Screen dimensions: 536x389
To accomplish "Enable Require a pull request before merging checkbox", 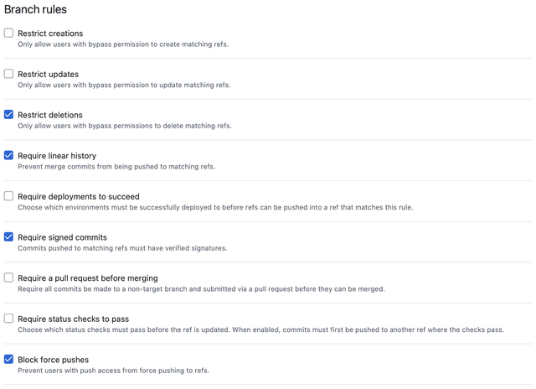I will click(8, 277).
